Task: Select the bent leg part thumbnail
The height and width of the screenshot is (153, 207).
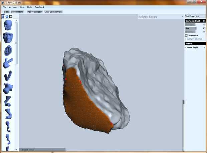Action: pyautogui.click(x=8, y=101)
